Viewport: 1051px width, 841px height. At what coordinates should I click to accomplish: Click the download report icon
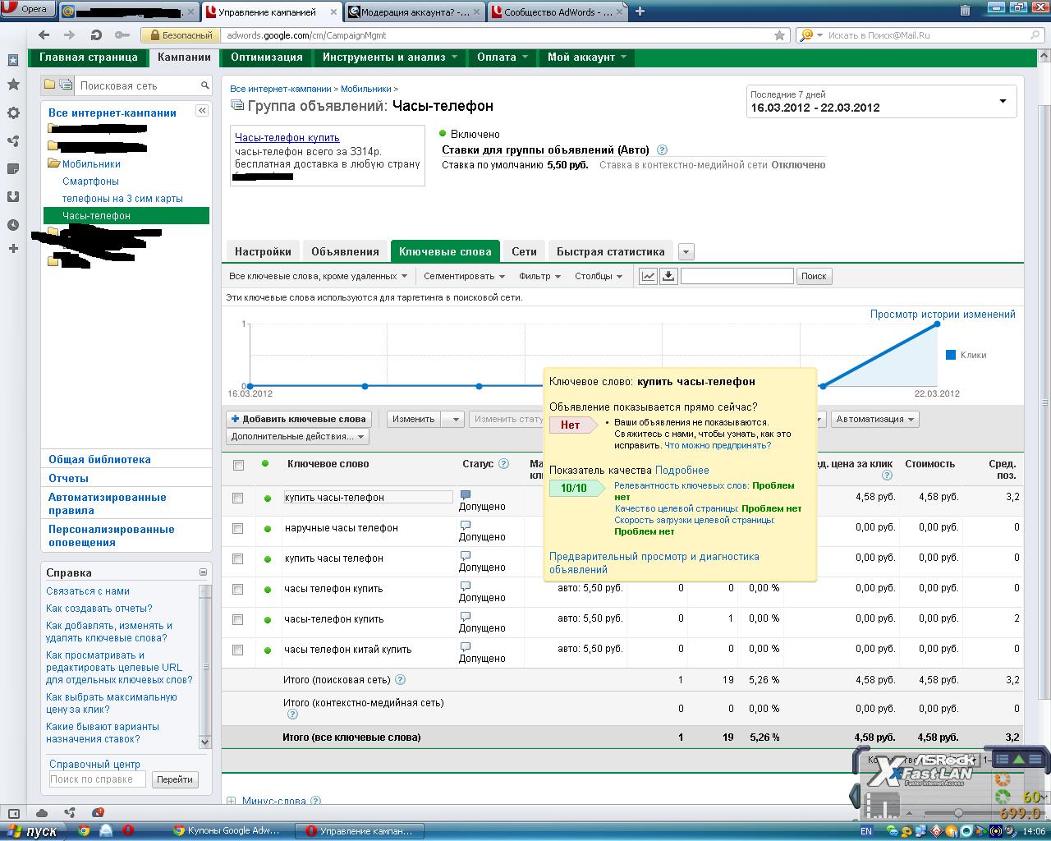668,276
